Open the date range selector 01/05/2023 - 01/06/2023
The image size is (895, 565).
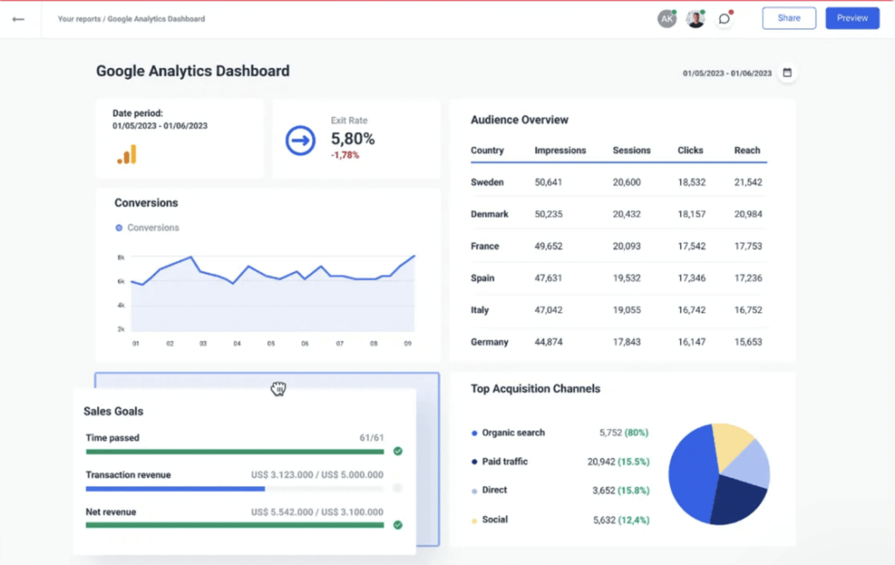pyautogui.click(x=728, y=73)
